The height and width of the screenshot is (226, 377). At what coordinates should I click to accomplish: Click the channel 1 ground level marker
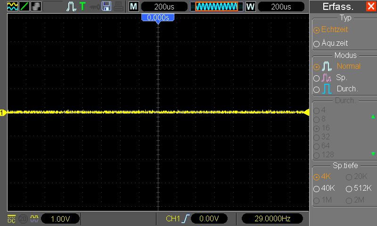point(3,113)
